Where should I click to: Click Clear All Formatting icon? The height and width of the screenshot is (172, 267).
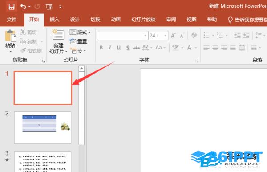pos(194,36)
